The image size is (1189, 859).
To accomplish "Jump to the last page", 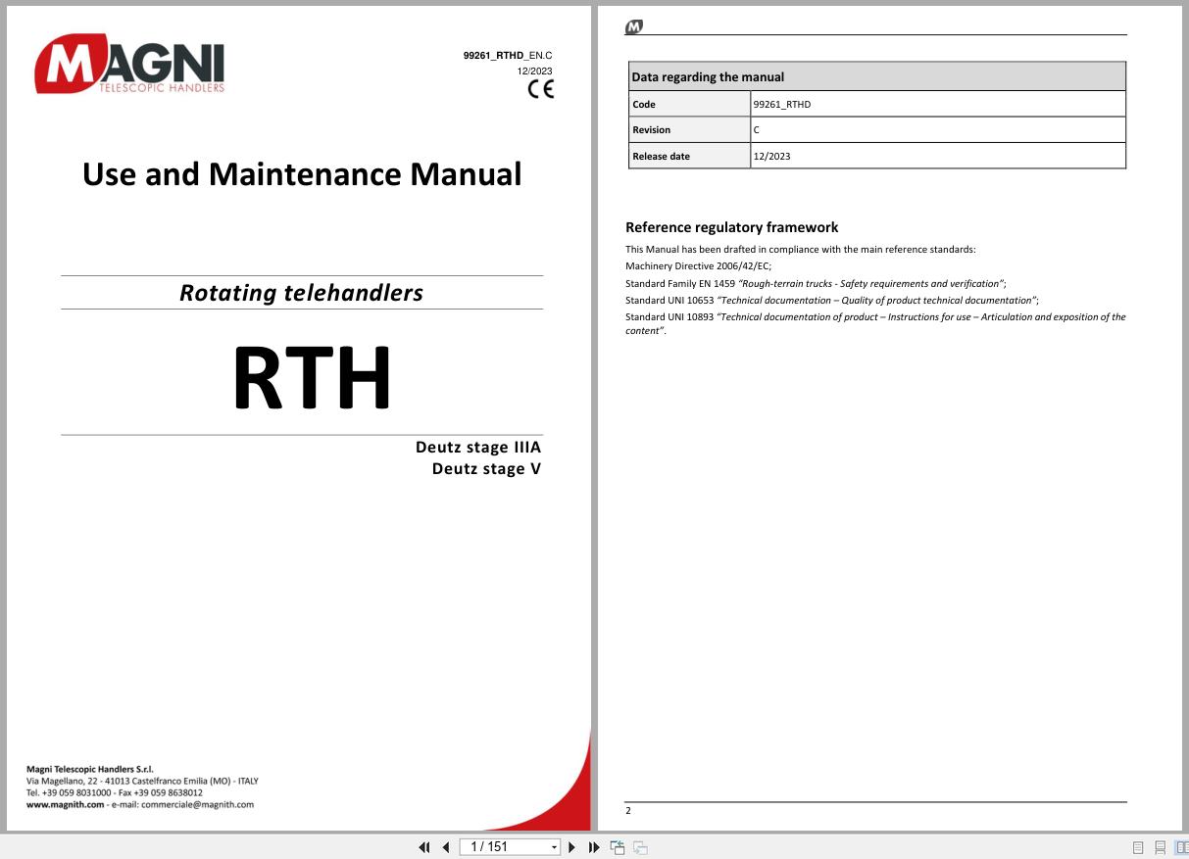I will point(594,847).
